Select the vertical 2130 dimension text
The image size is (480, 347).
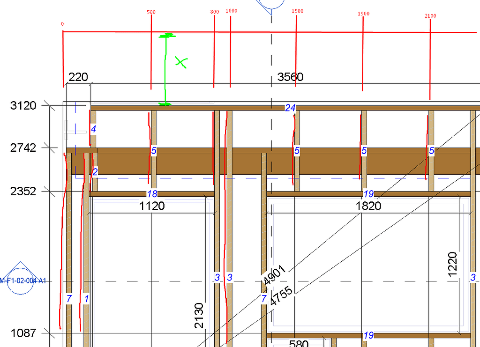199,316
